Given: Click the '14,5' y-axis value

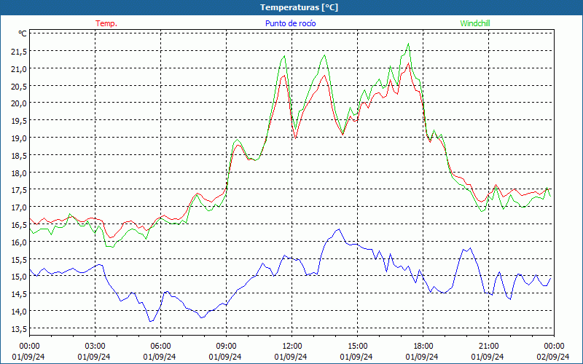Looking at the screenshot, I should [x=19, y=294].
